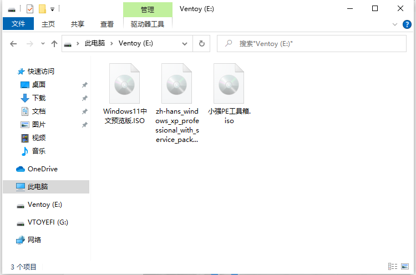This screenshot has width=416, height=275.
Task: Click in the 搜索"Ventoy (E:)" search field
Action: click(x=312, y=43)
